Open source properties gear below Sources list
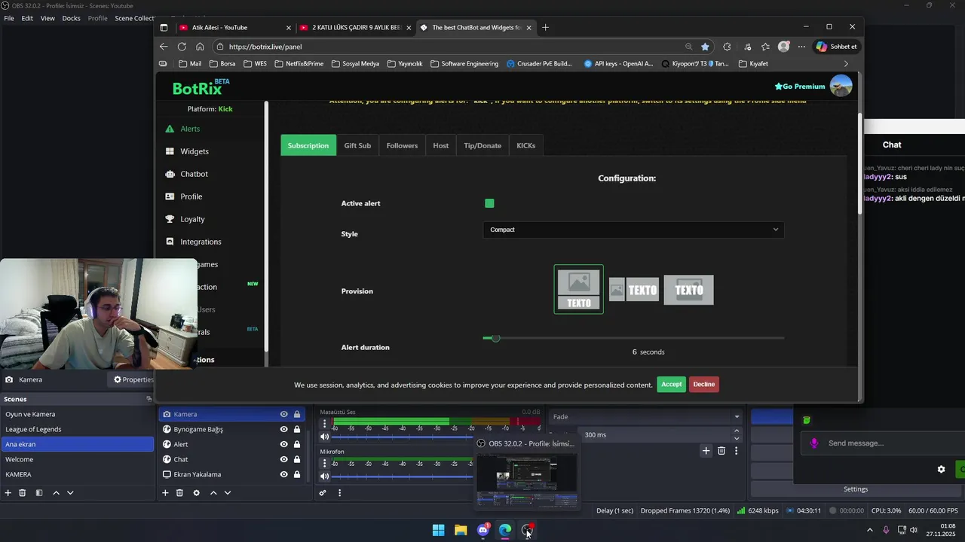 (x=196, y=493)
